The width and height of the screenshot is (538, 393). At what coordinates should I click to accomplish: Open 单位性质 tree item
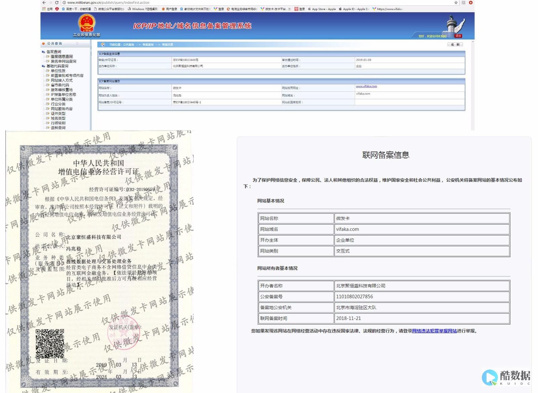coord(58,71)
